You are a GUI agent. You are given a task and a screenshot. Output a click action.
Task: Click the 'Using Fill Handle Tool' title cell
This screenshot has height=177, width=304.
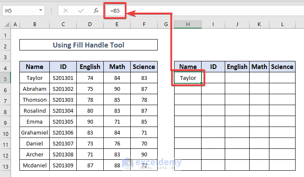89,45
